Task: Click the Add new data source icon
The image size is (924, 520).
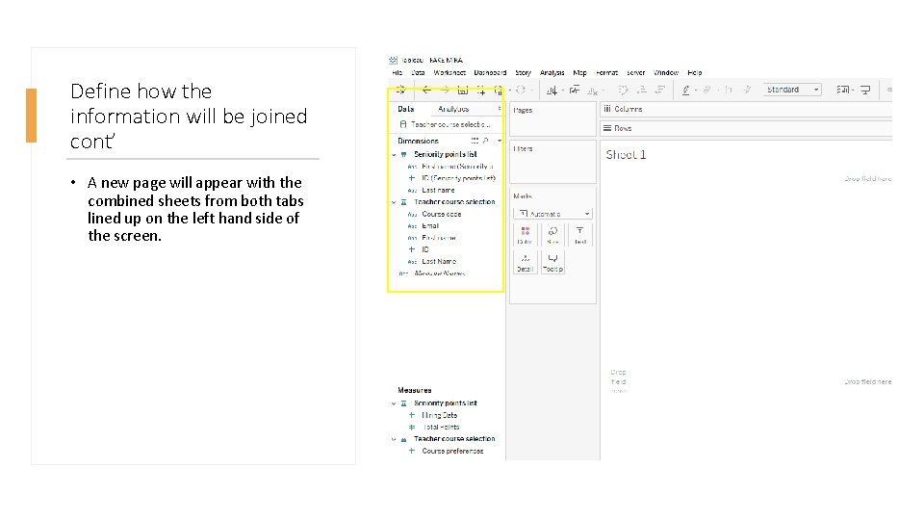Action: (x=481, y=91)
